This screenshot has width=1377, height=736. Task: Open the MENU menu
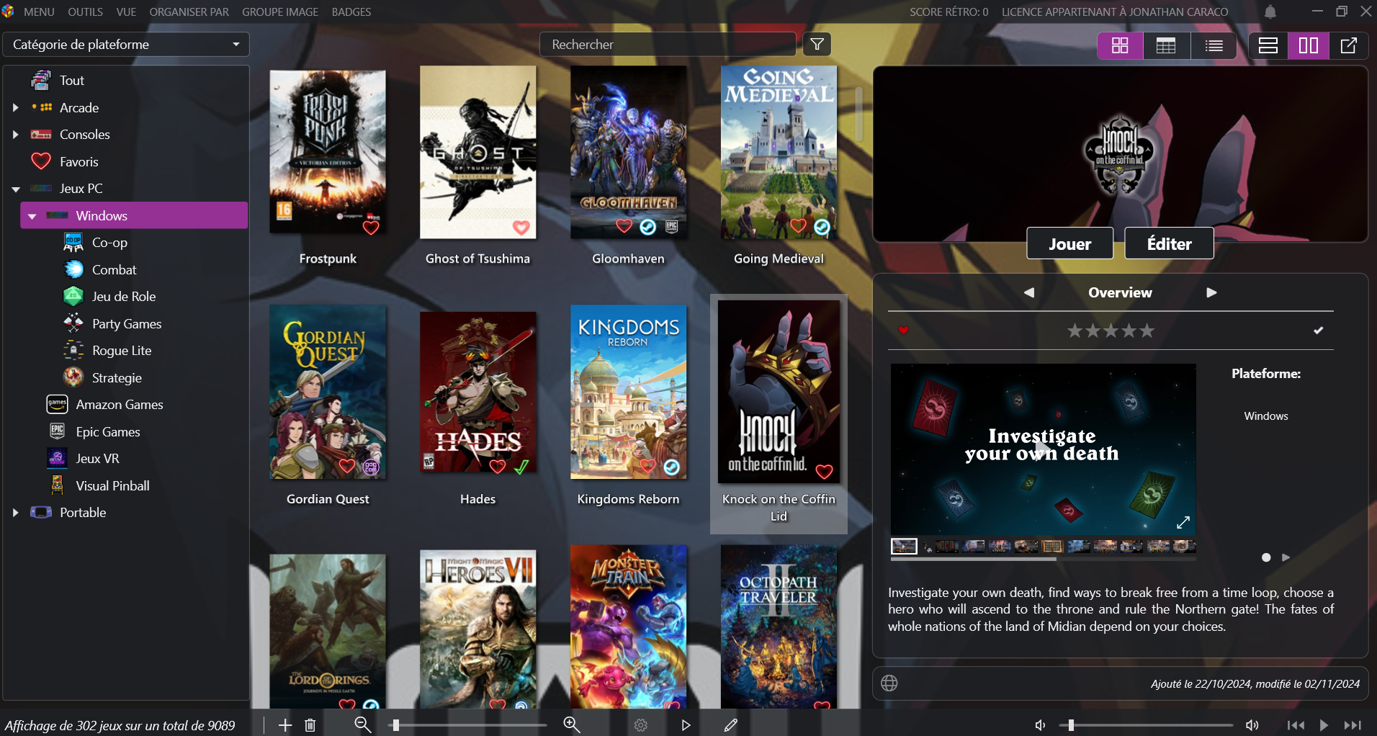39,12
